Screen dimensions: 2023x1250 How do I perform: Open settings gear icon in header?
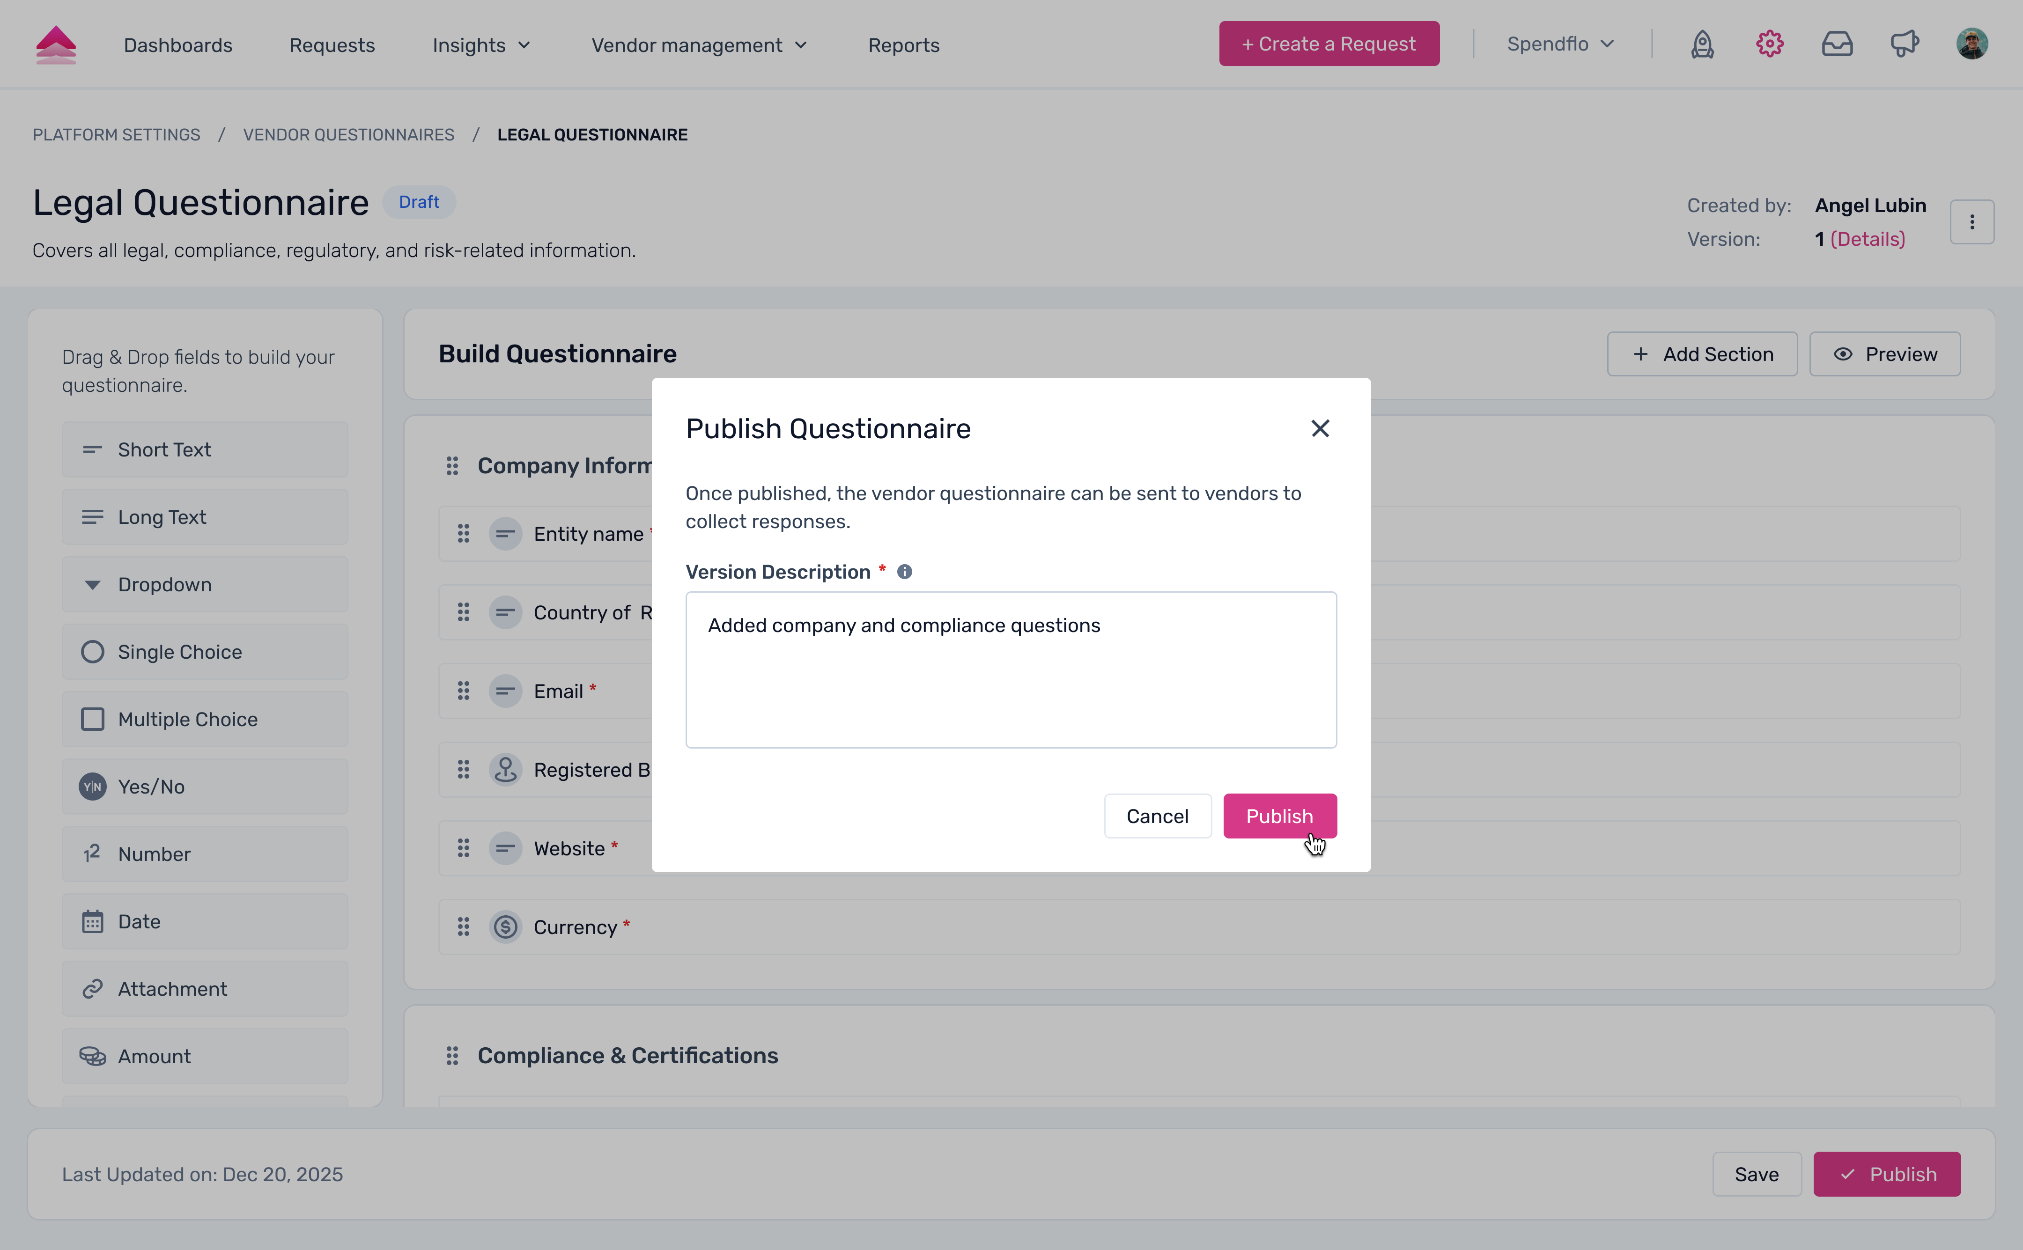click(1769, 44)
